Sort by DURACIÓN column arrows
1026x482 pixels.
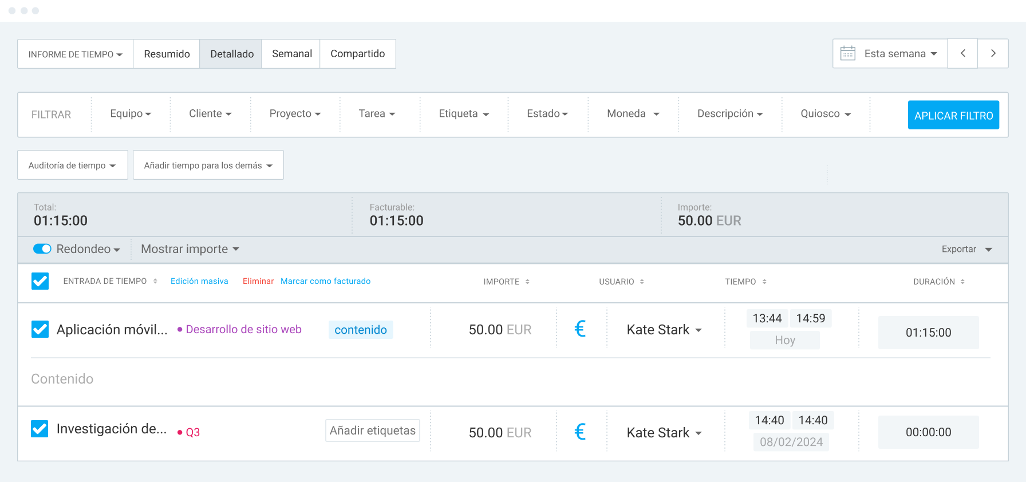962,282
